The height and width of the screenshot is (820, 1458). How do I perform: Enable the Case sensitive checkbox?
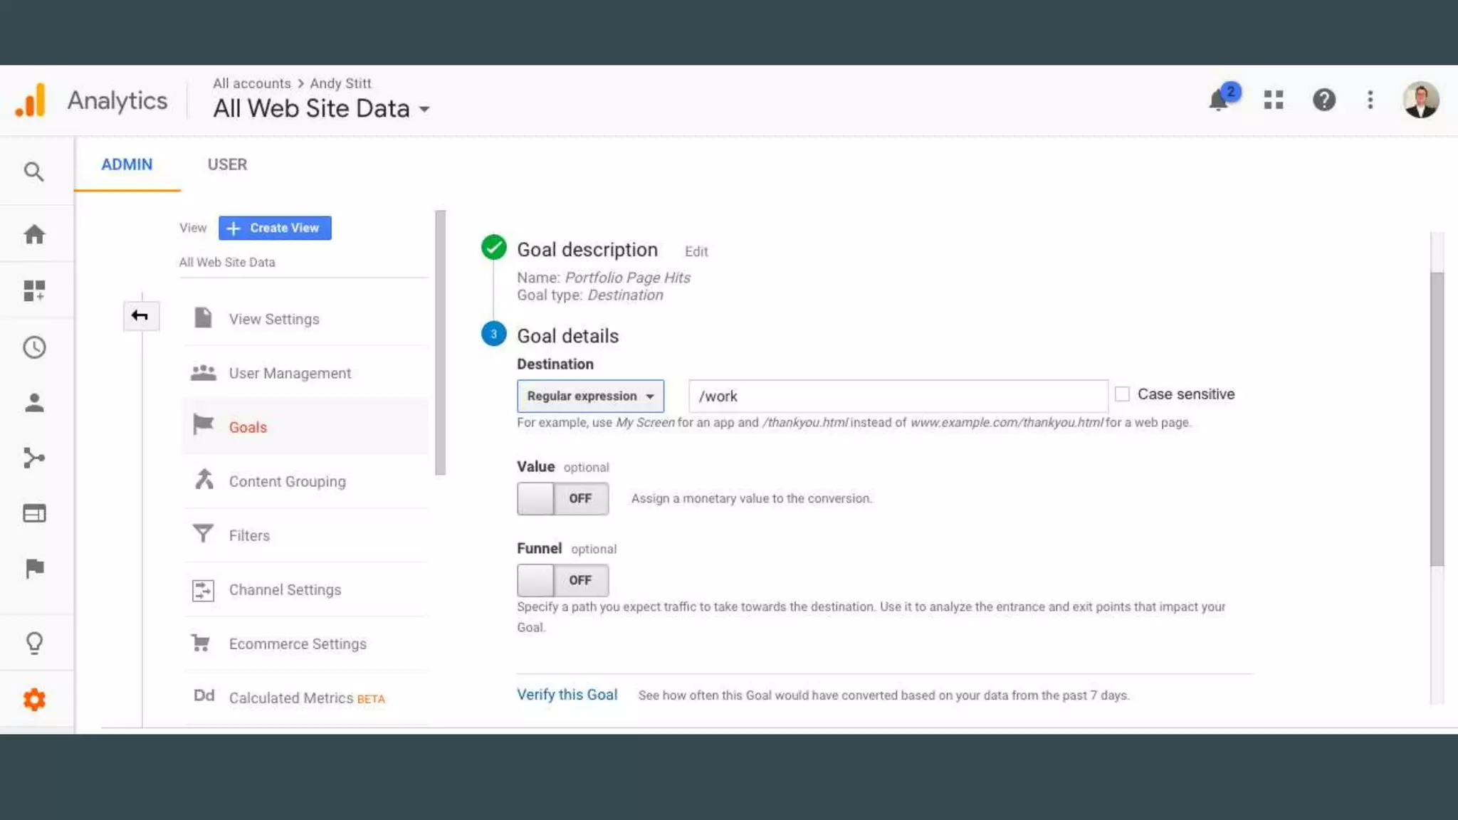tap(1122, 394)
